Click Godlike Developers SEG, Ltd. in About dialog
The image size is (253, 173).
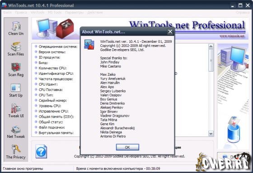(122, 50)
